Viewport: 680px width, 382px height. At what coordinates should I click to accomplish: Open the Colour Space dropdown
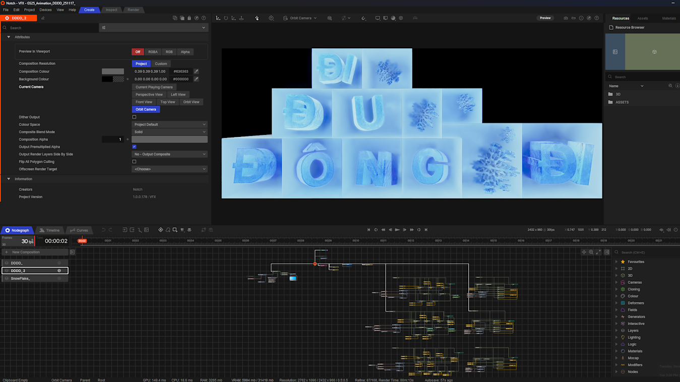pos(169,124)
